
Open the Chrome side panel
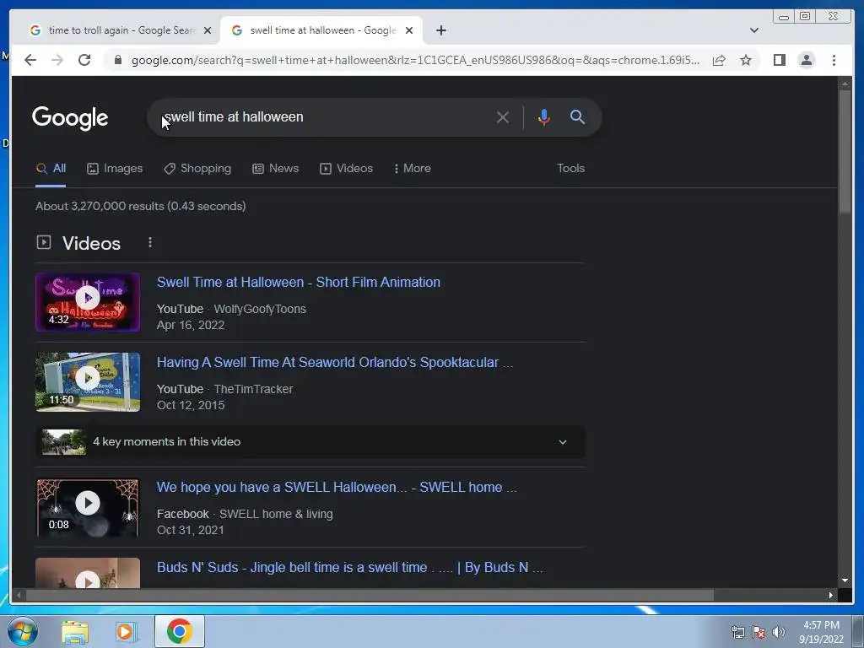(x=779, y=60)
